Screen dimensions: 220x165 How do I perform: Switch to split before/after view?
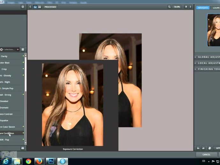[x=40, y=7]
